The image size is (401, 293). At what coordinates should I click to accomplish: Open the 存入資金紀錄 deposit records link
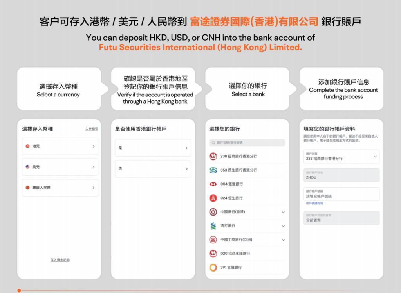click(x=60, y=260)
